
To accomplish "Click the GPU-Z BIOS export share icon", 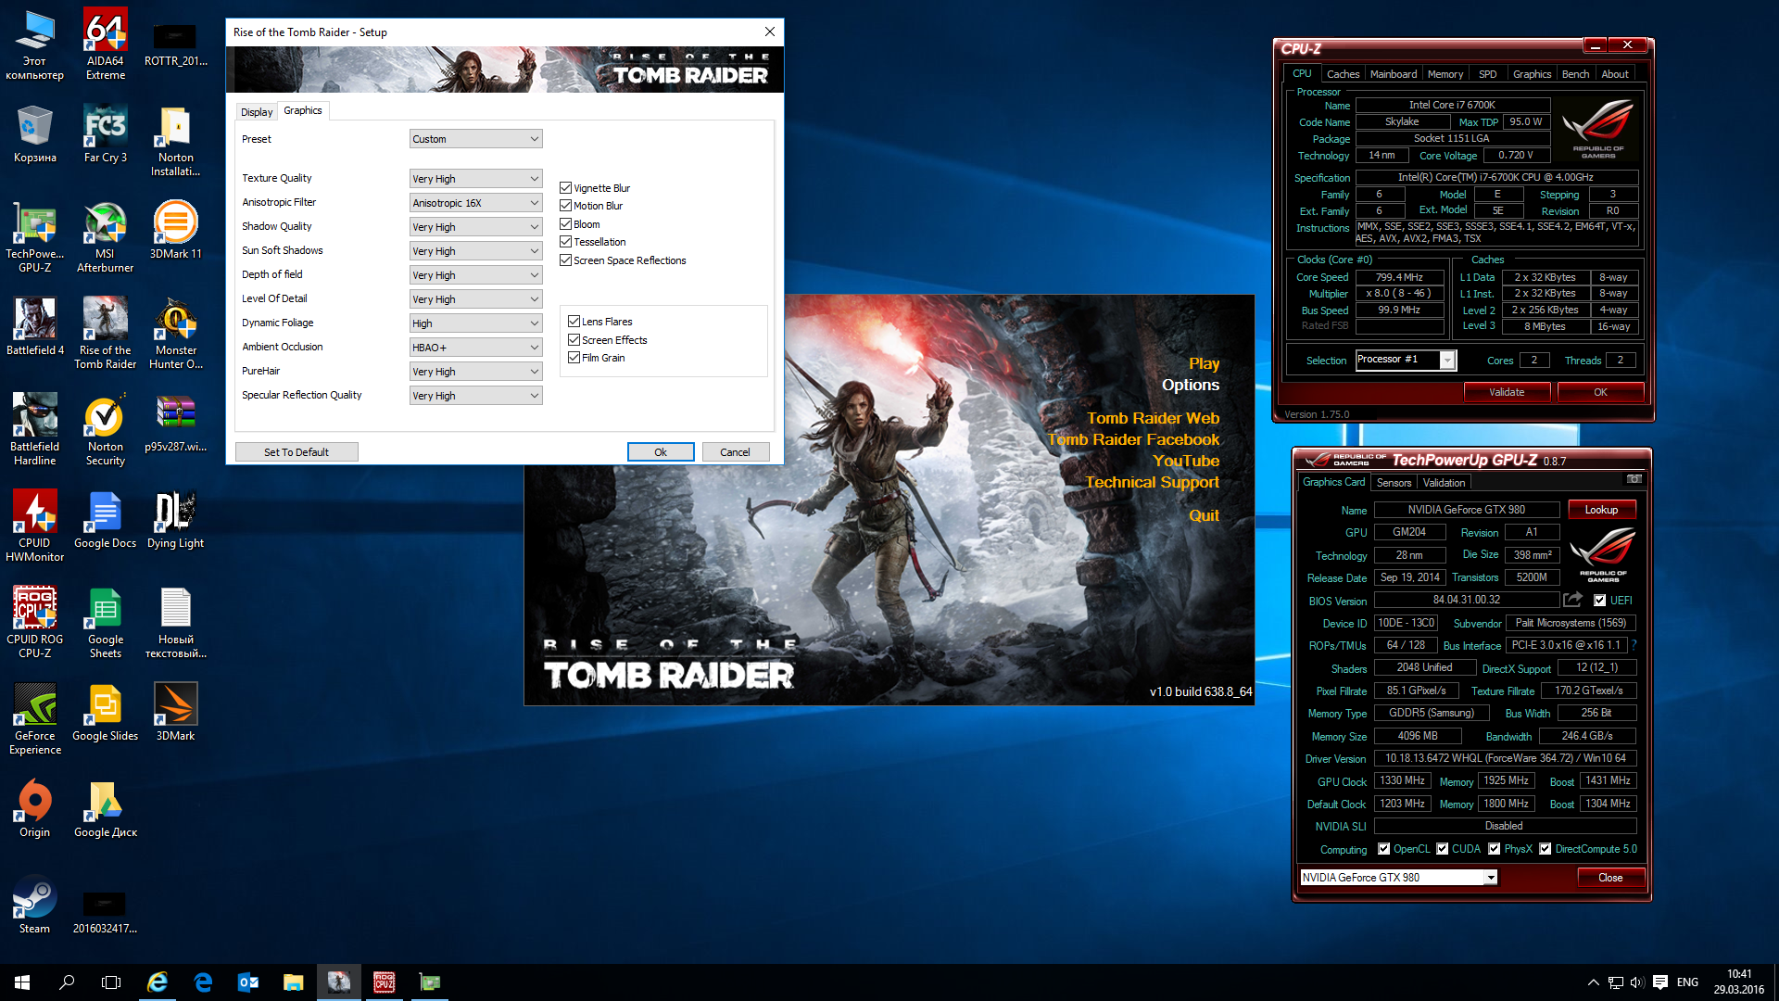I will coord(1572,600).
